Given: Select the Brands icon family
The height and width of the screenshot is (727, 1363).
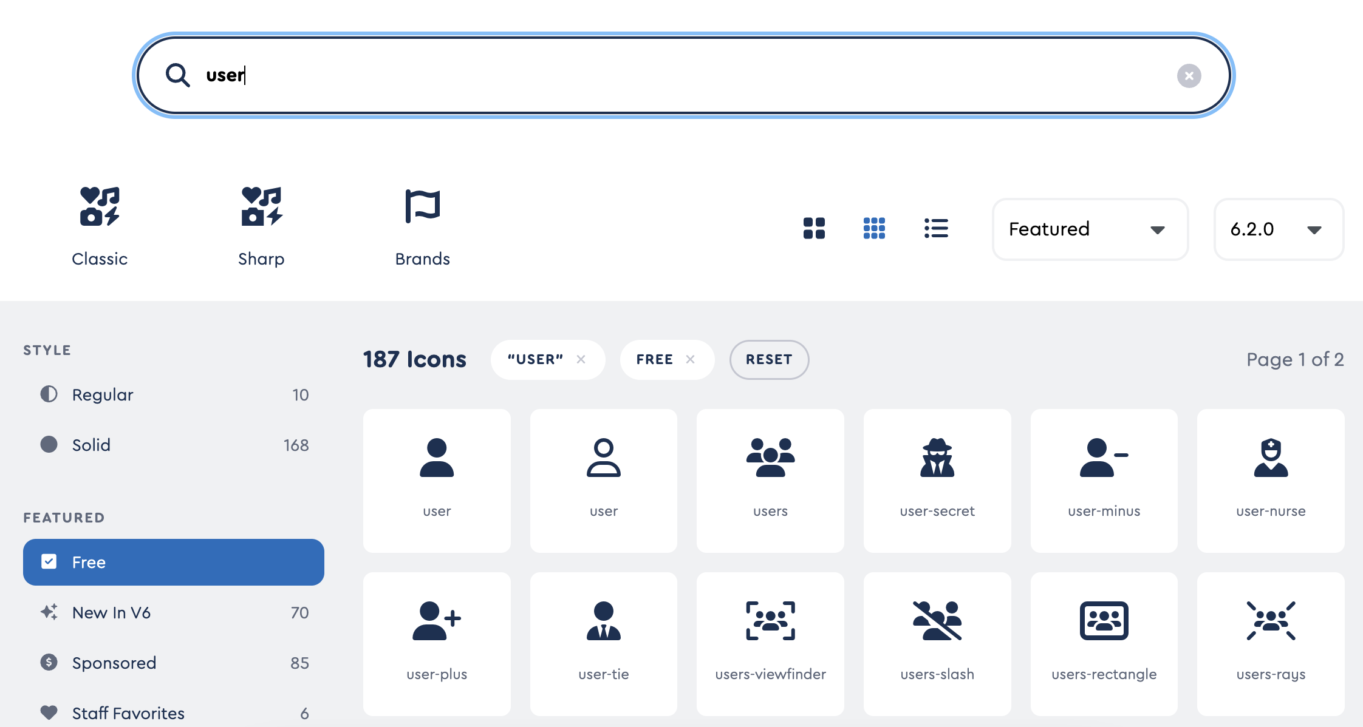Looking at the screenshot, I should click(423, 226).
